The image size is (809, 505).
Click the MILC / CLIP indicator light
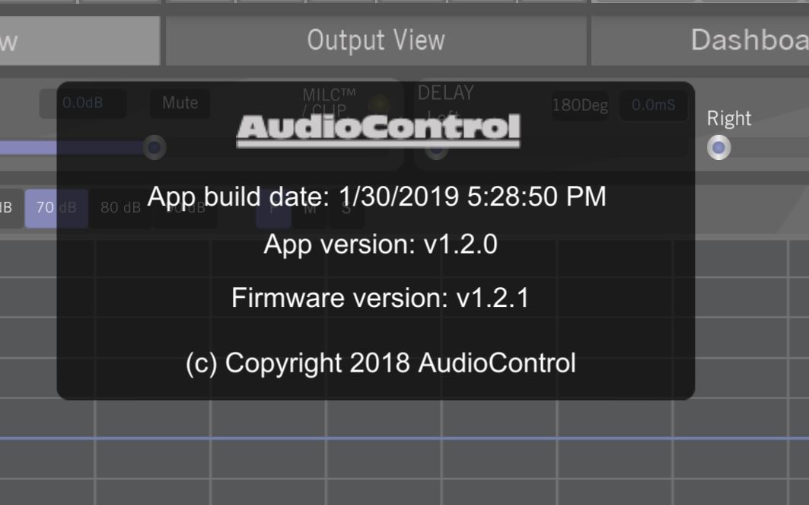tap(381, 104)
